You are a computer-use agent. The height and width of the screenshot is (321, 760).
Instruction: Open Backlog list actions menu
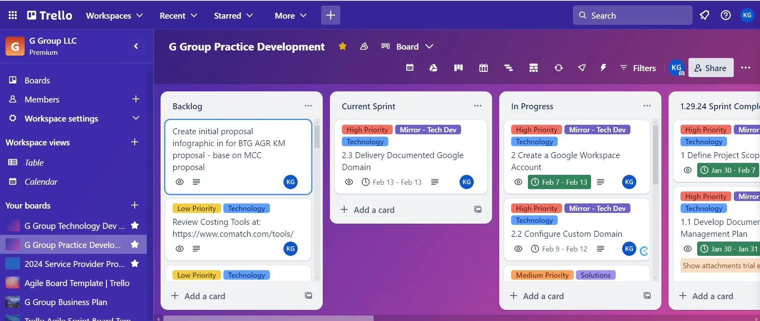coord(308,106)
